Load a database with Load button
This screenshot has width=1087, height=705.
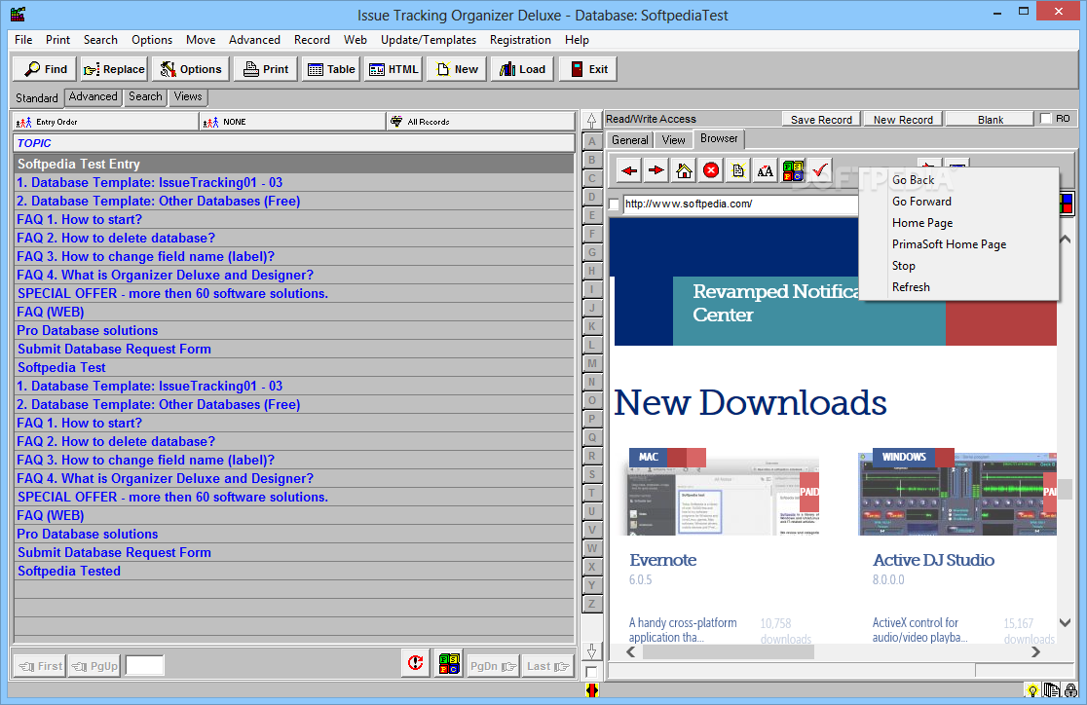[522, 69]
